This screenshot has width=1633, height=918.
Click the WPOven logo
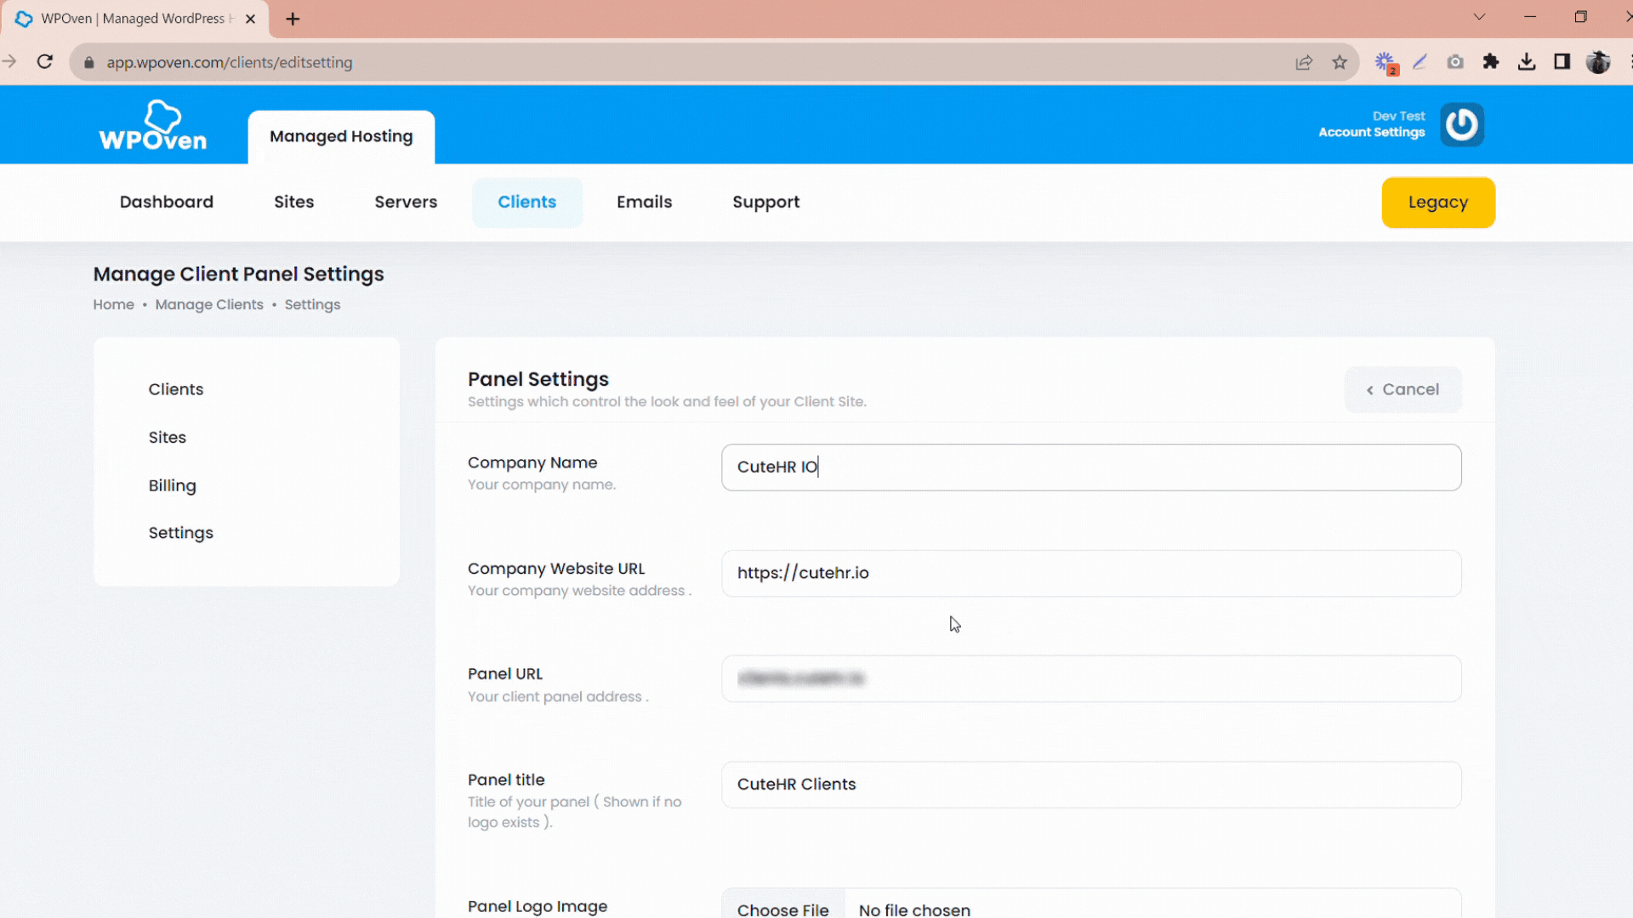[x=153, y=125]
